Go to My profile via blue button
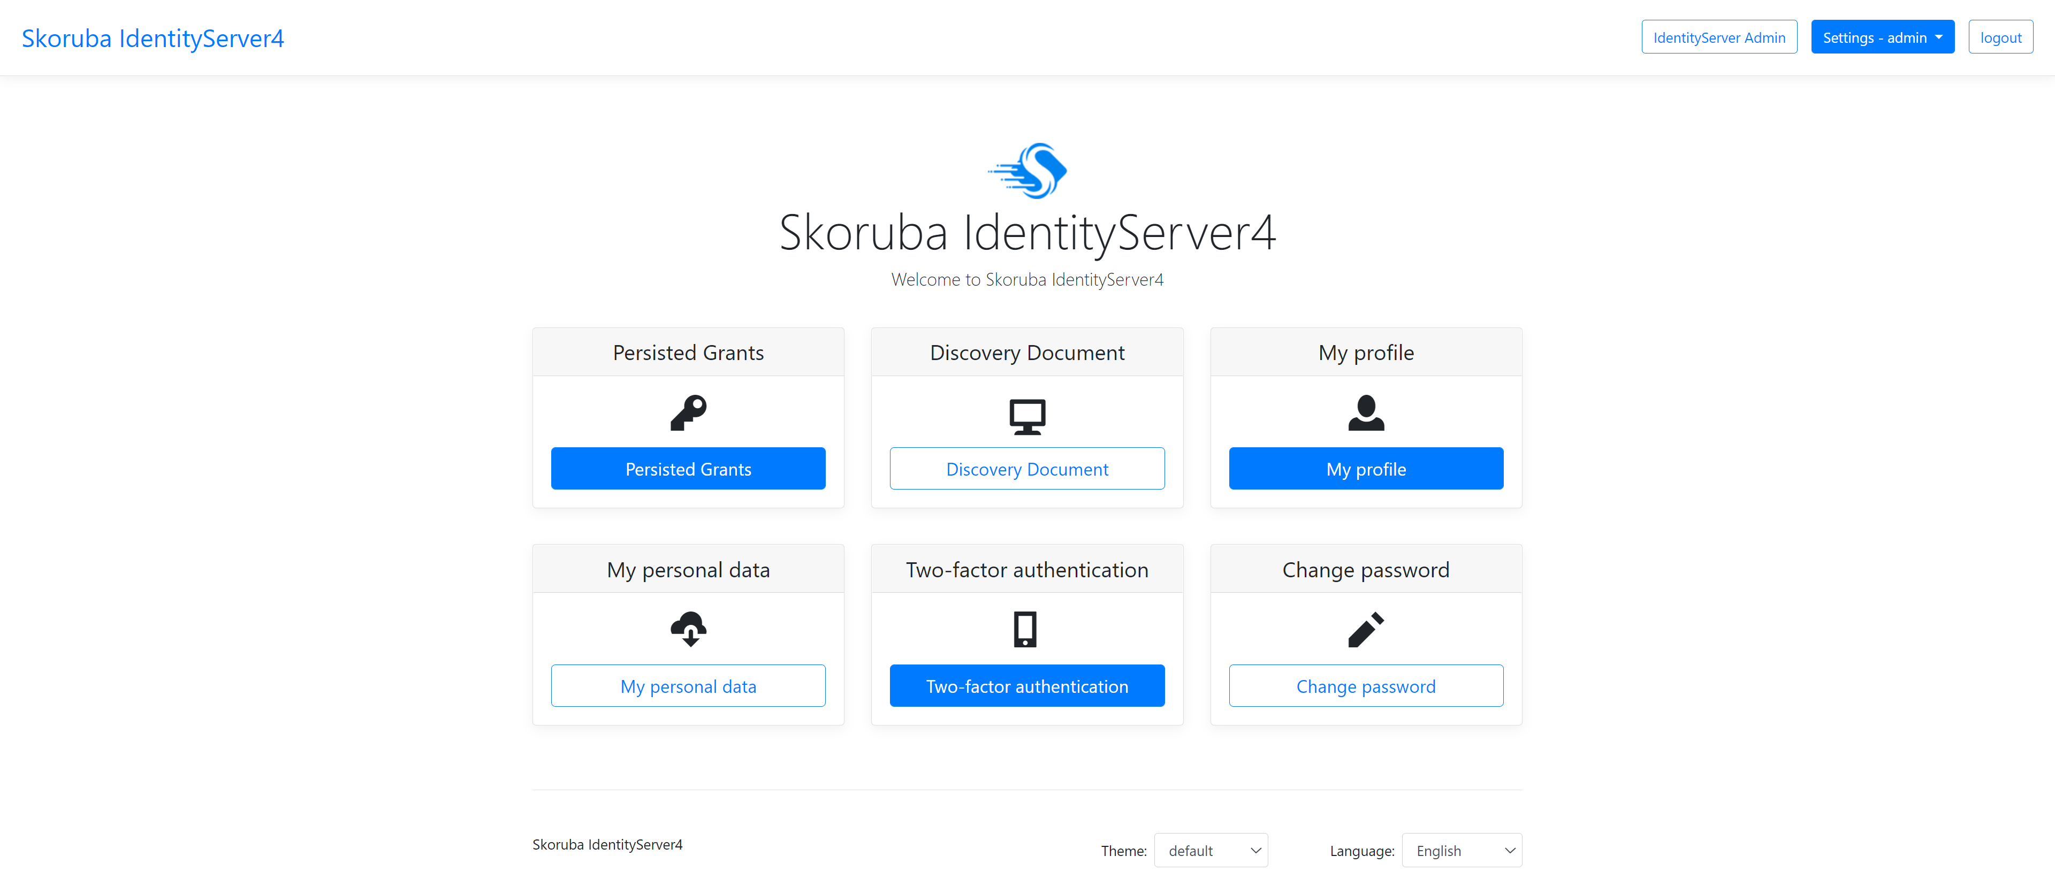The image size is (2055, 894). 1366,469
